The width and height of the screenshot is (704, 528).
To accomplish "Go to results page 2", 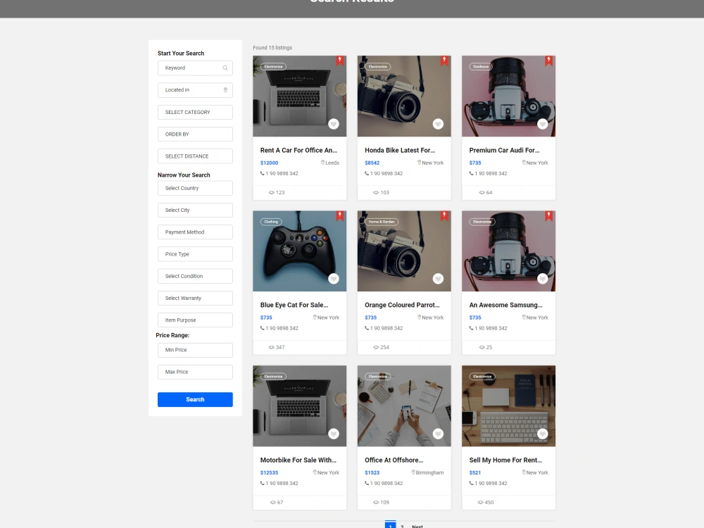I will pyautogui.click(x=402, y=526).
